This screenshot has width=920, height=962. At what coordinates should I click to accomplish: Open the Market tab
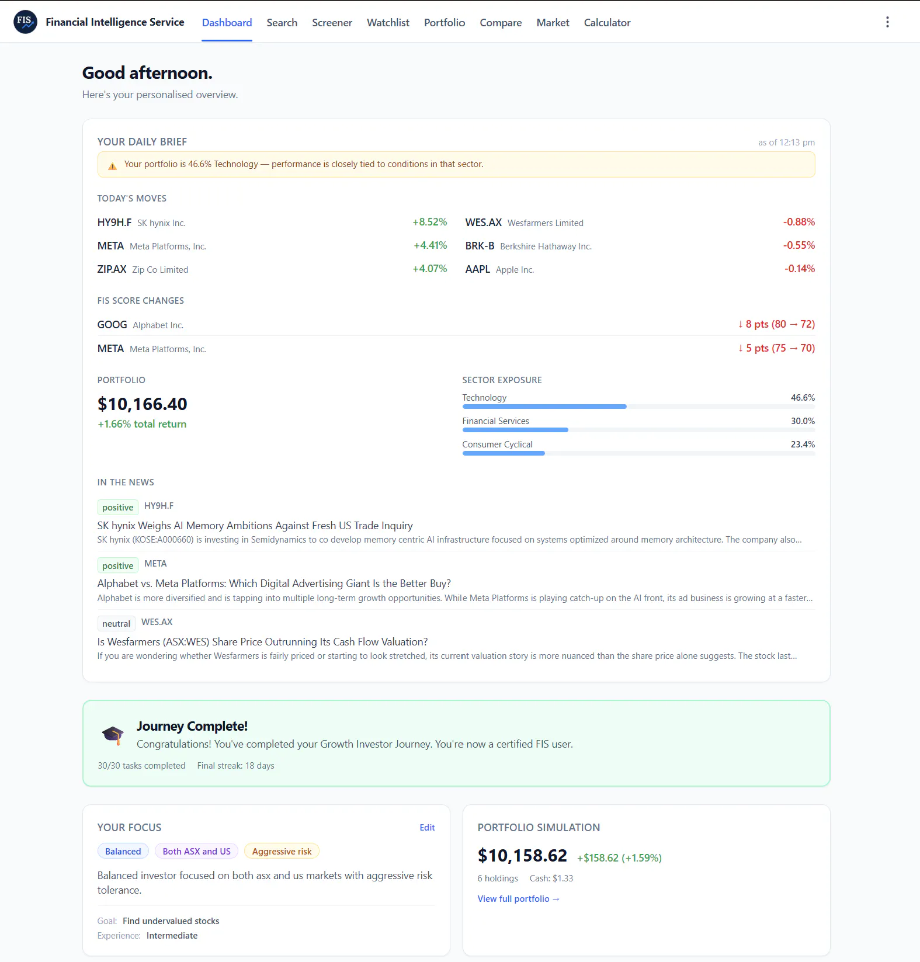click(x=553, y=22)
